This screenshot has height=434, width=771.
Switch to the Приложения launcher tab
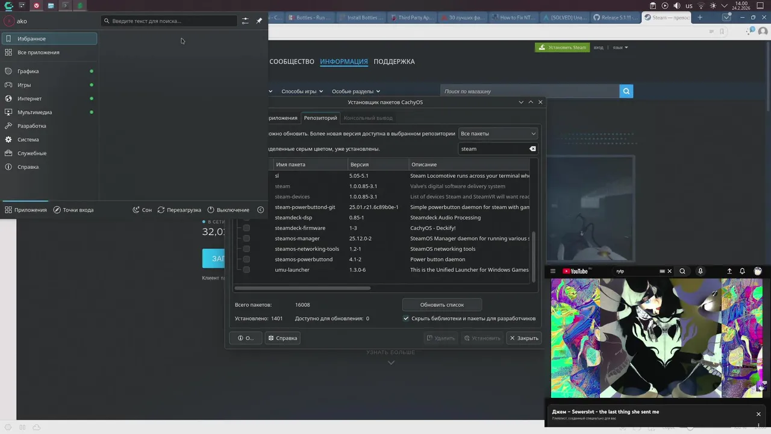25,210
